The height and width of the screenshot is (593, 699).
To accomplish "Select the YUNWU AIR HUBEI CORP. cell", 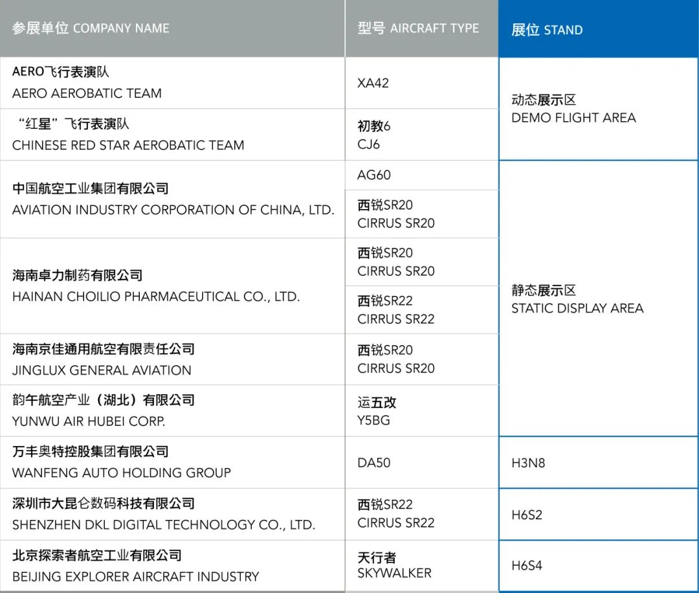I will [x=172, y=410].
